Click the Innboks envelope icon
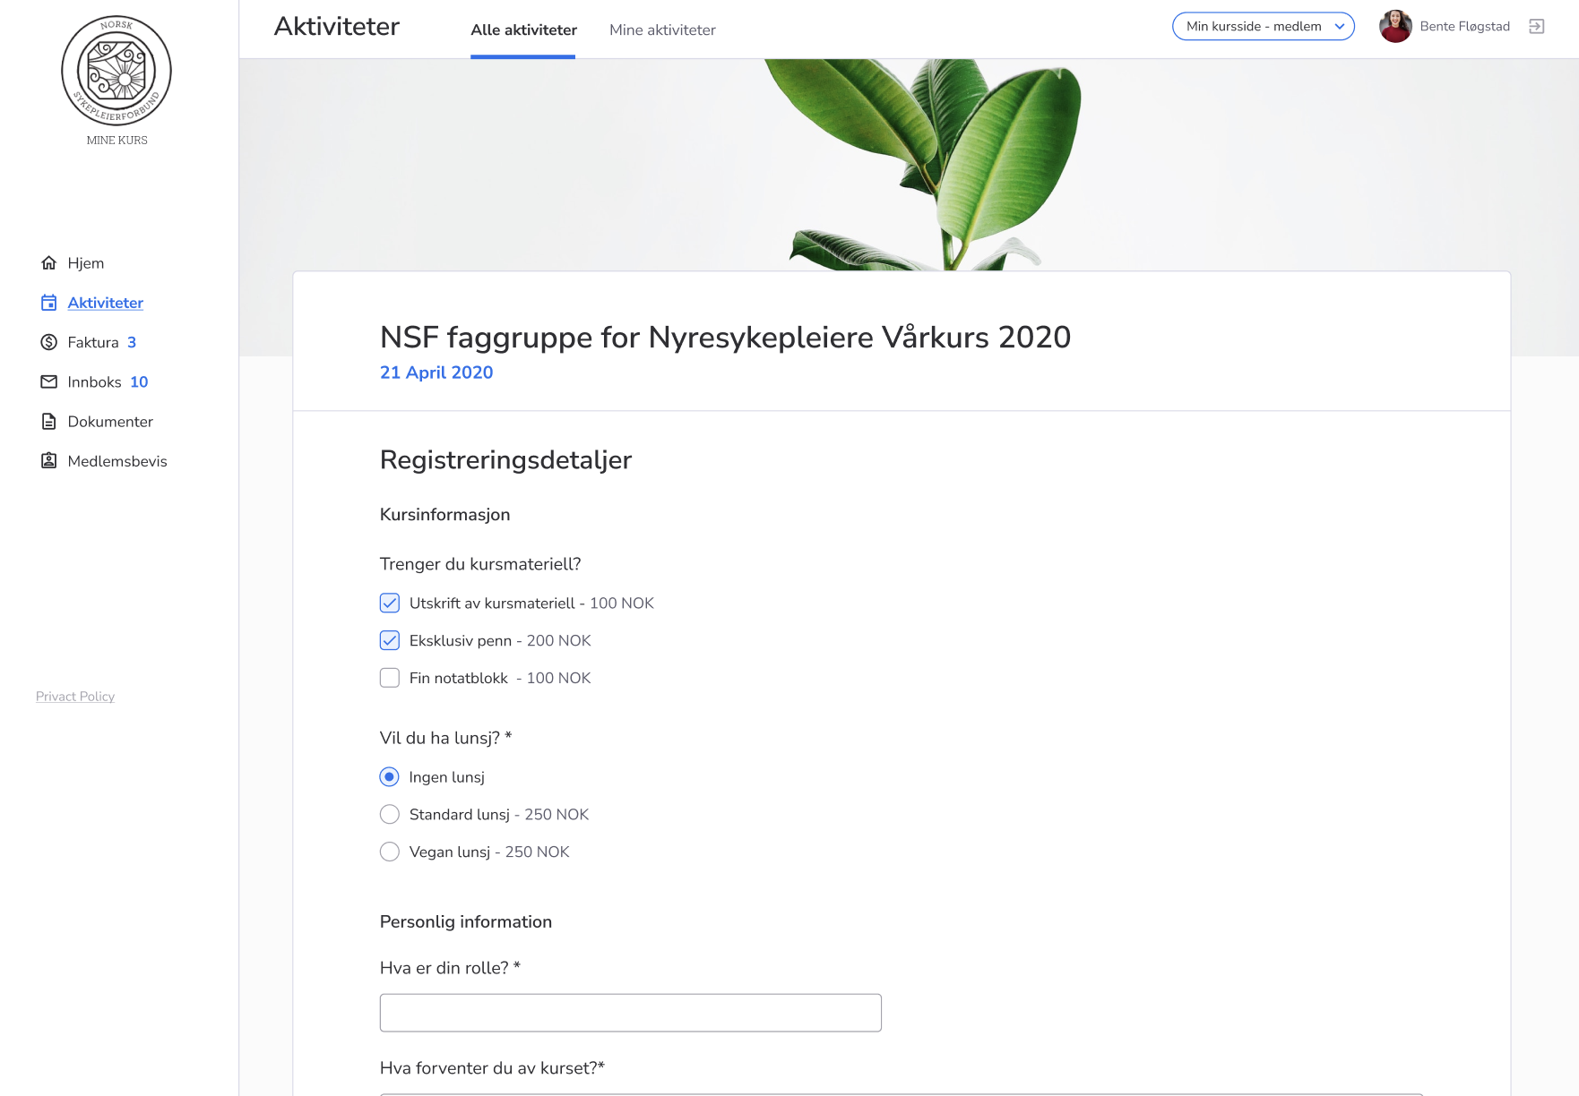The image size is (1579, 1096). pyautogui.click(x=49, y=381)
